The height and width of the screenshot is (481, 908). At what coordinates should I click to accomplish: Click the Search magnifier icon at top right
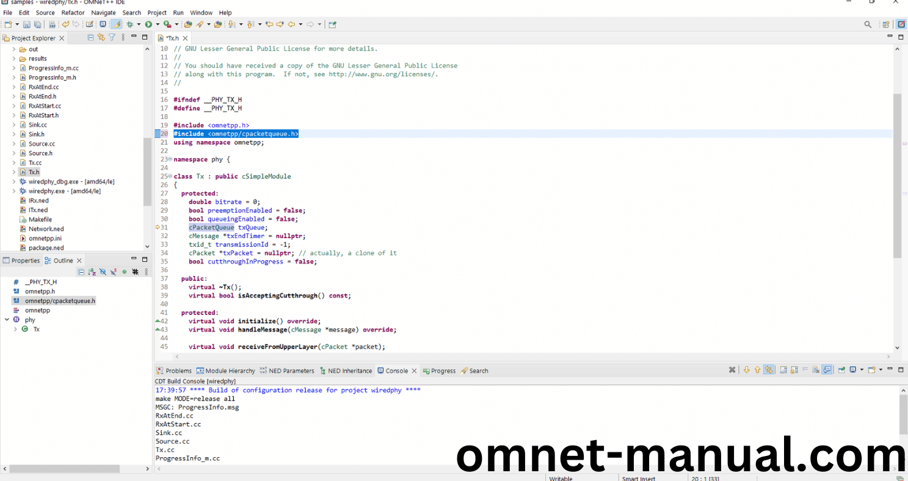[868, 24]
